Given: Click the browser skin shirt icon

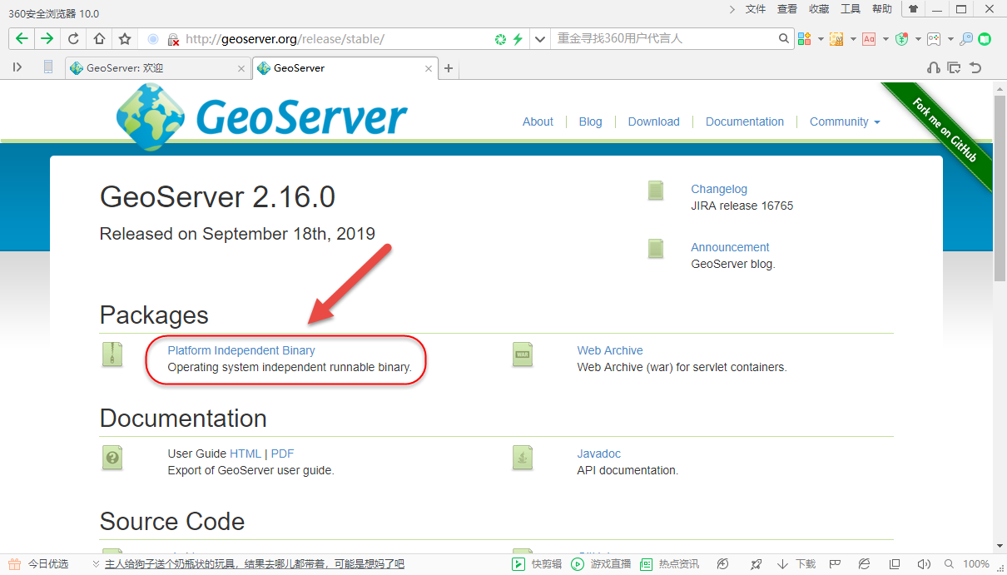Looking at the screenshot, I should (x=914, y=9).
